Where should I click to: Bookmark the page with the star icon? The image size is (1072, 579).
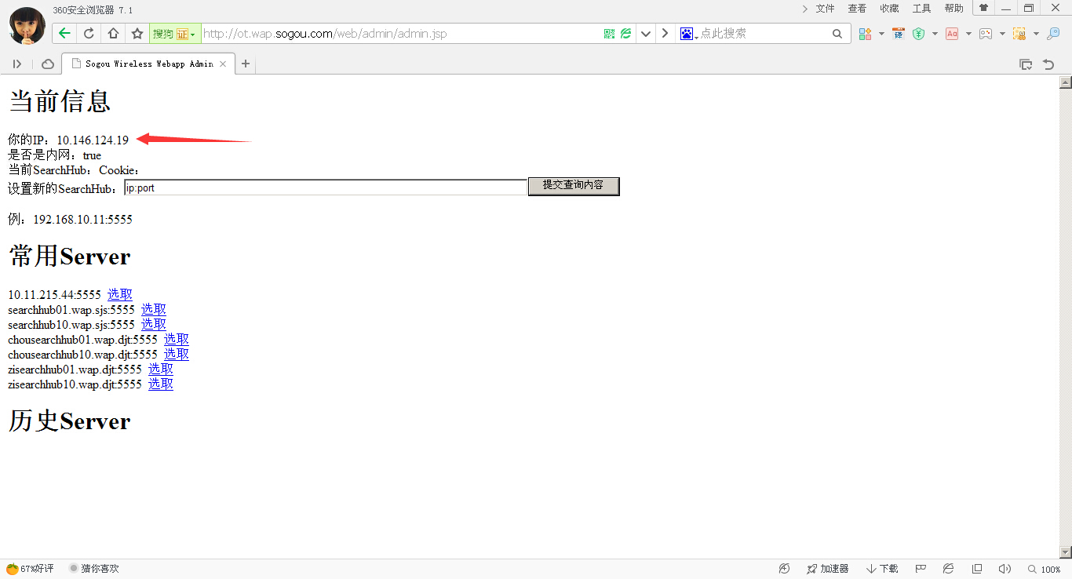[137, 34]
